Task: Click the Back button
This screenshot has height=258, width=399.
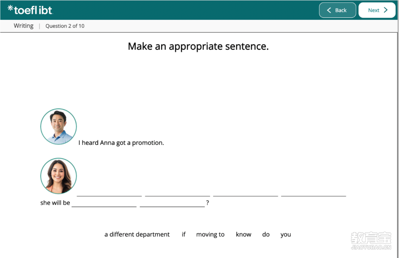Action: point(337,10)
